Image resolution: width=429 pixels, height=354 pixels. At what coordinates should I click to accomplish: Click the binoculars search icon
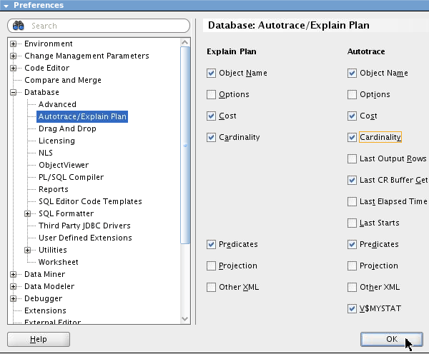pos(19,26)
